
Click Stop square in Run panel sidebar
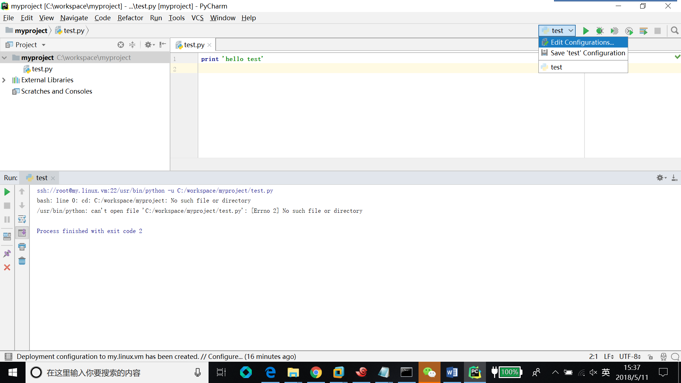point(7,206)
